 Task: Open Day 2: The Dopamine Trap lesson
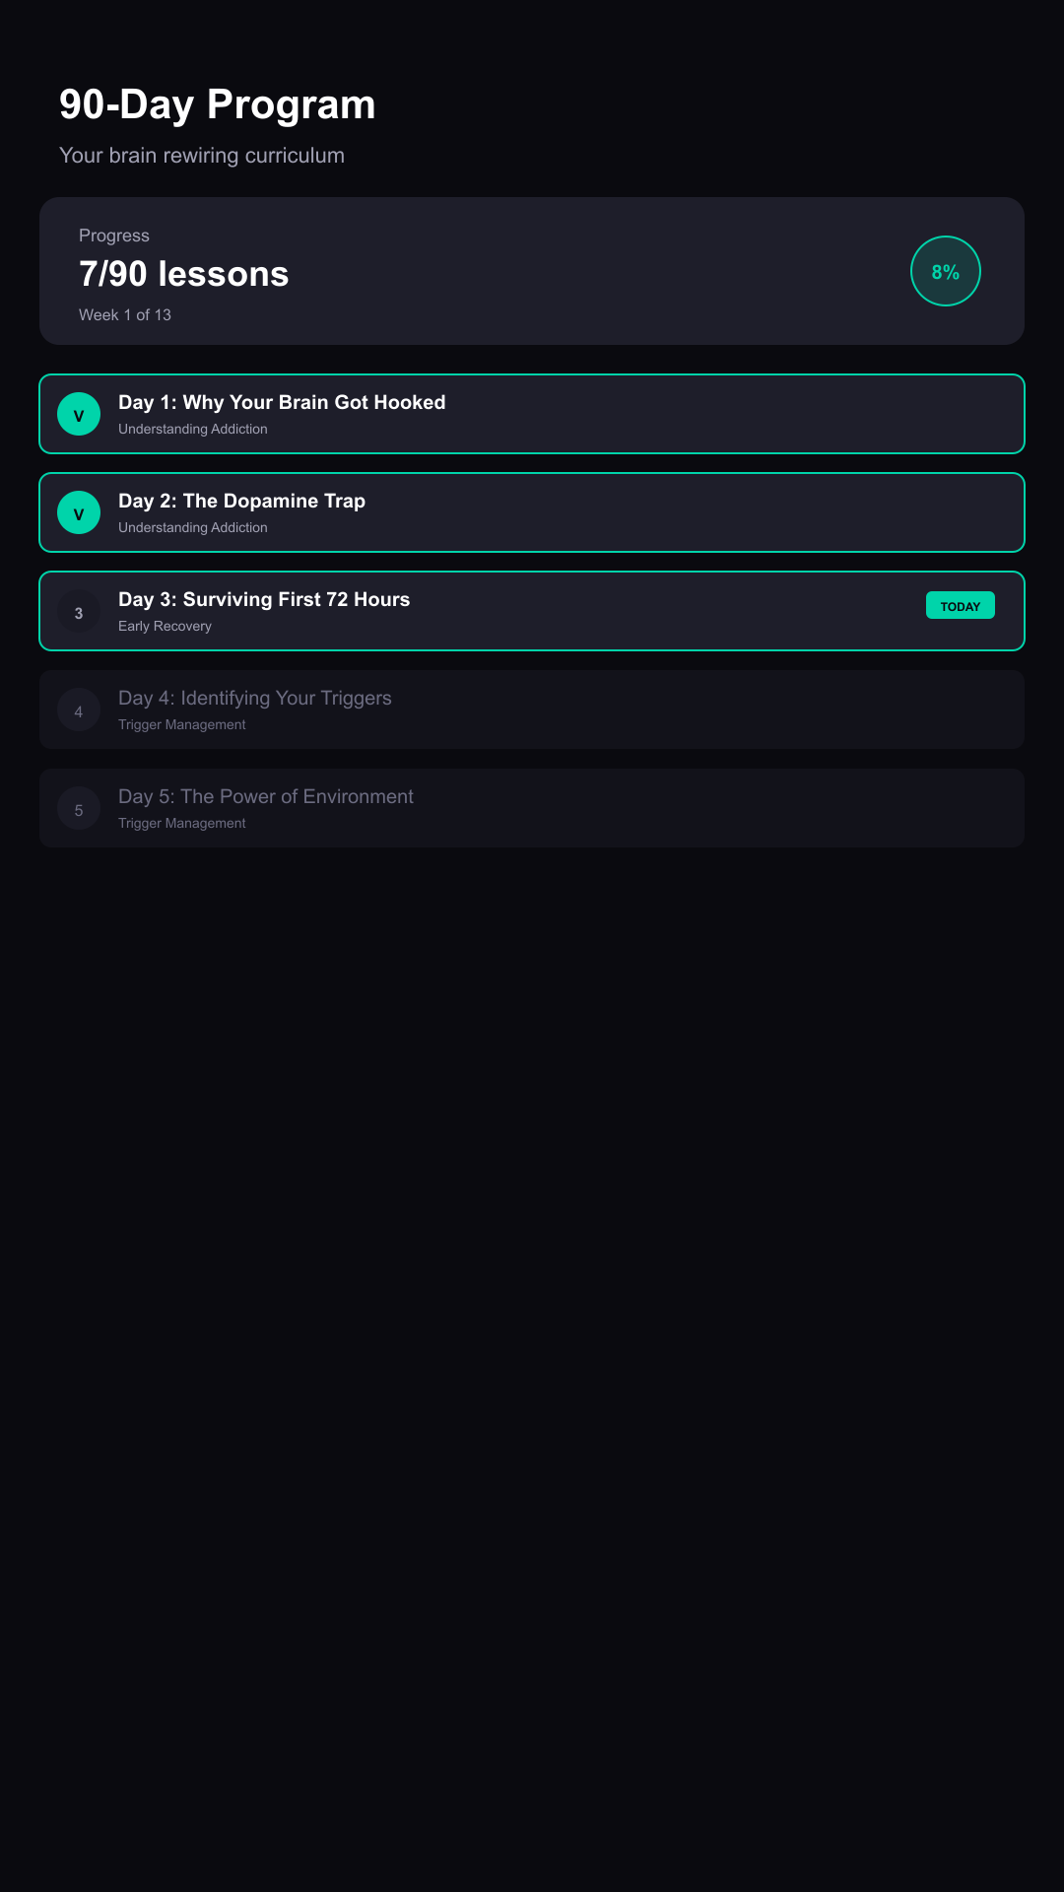pyautogui.click(x=241, y=501)
